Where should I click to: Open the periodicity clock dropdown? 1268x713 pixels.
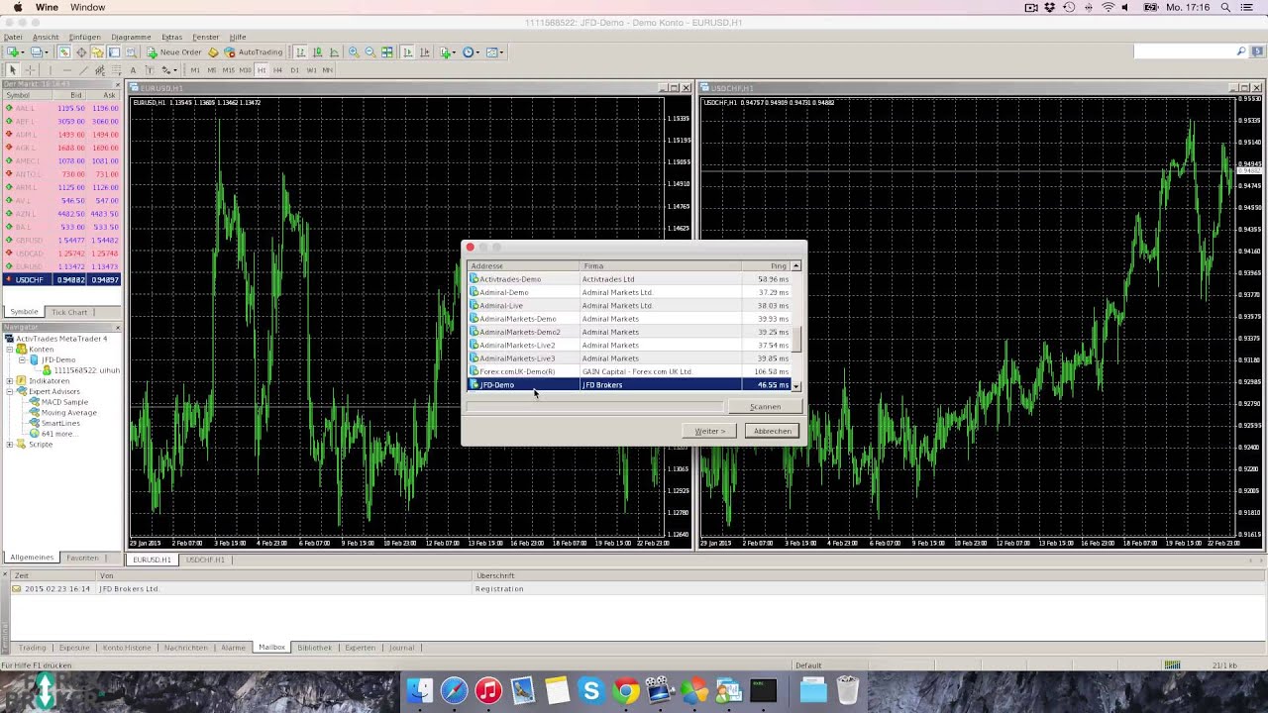(x=471, y=51)
